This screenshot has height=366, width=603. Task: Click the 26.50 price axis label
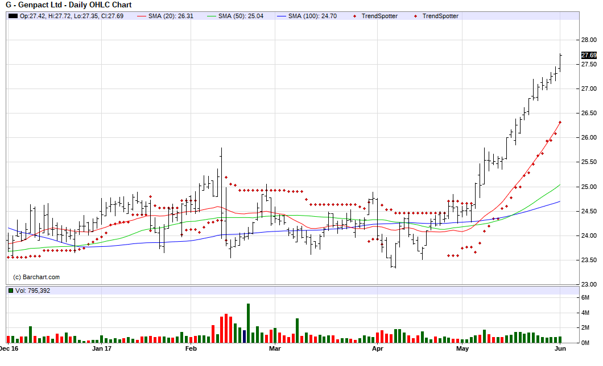589,113
